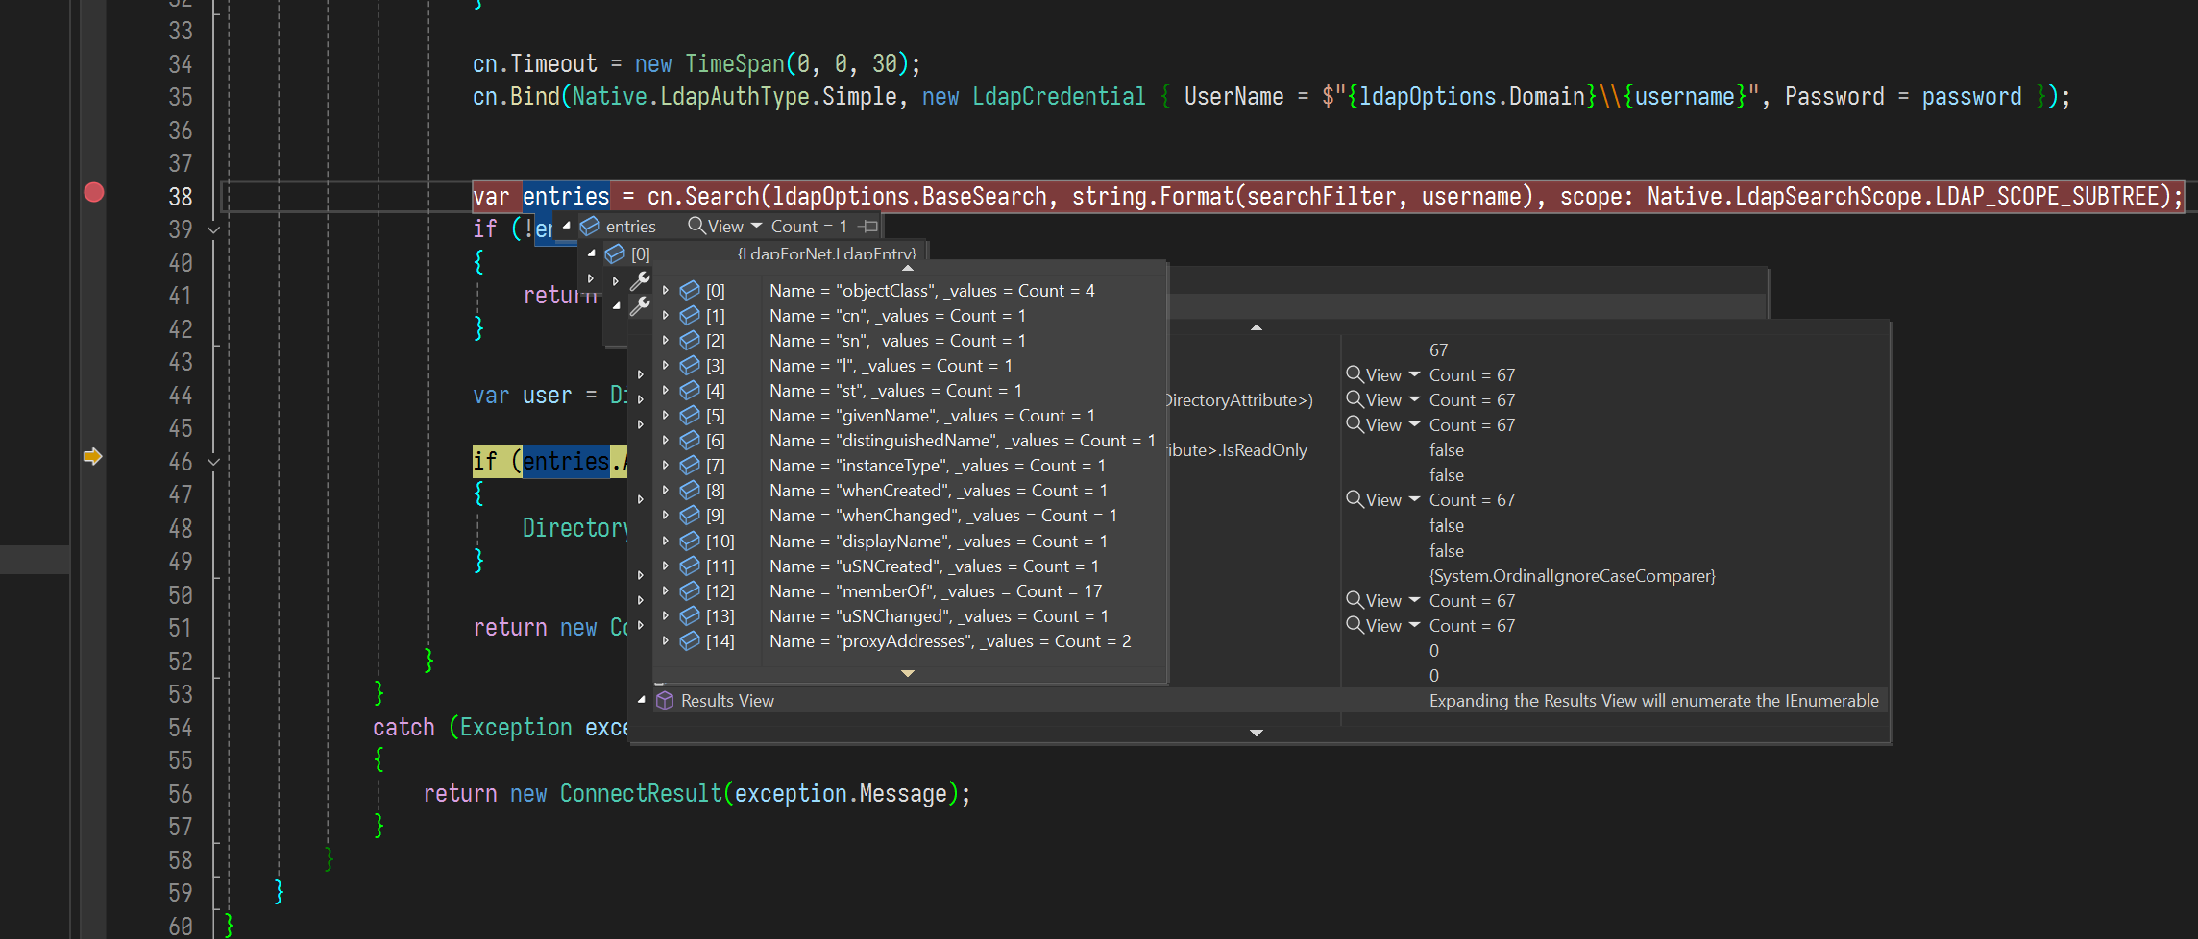Toggle the Results View row arrow

(x=641, y=700)
